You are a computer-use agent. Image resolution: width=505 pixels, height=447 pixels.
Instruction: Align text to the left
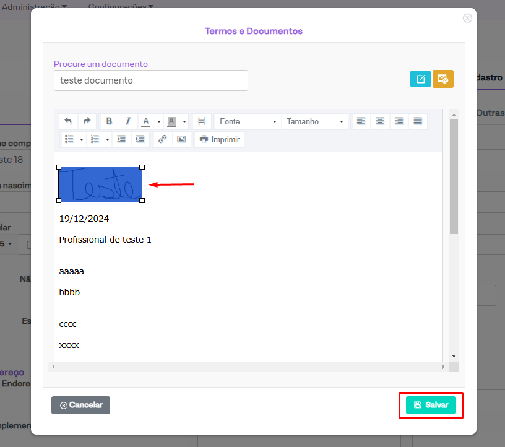tap(361, 121)
